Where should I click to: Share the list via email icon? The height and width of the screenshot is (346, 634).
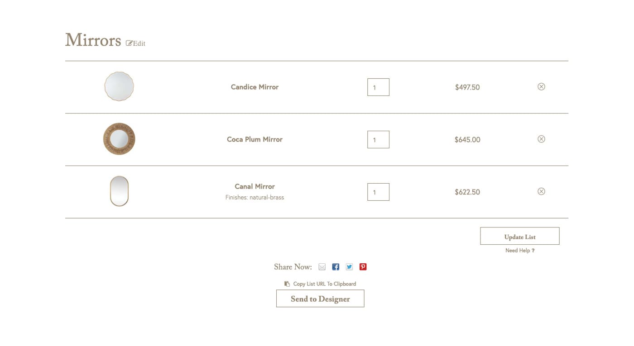(x=322, y=267)
